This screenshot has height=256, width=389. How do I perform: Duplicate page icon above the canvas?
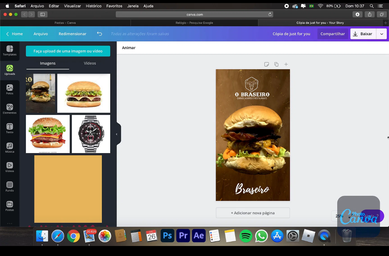click(276, 64)
